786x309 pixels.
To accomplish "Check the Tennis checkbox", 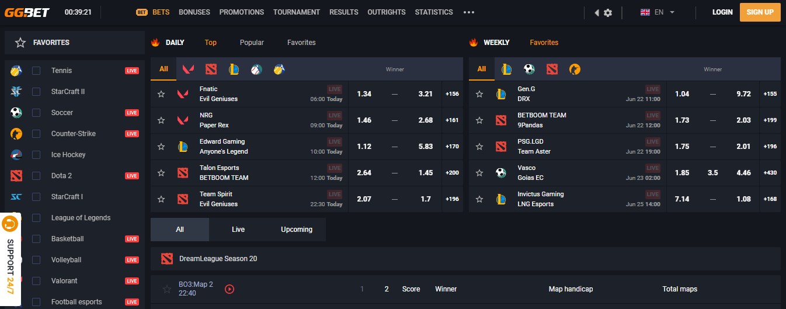I will (x=36, y=71).
